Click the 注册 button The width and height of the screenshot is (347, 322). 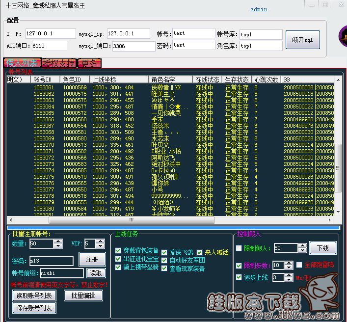coord(92,259)
